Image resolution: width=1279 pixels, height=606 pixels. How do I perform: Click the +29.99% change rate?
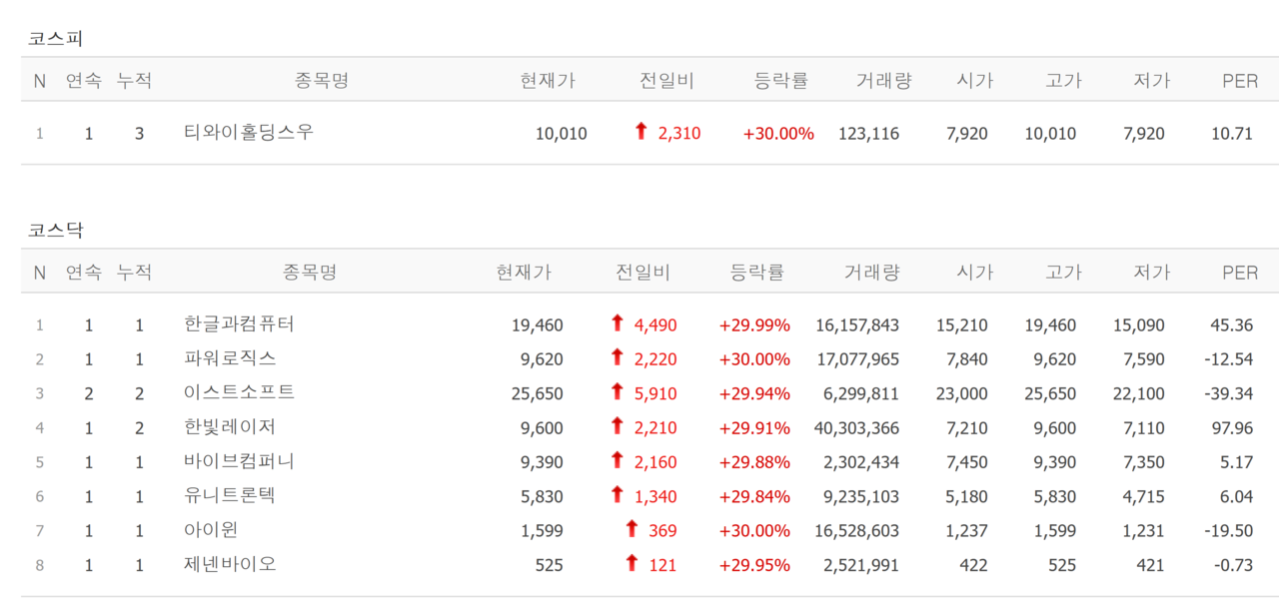pos(754,325)
